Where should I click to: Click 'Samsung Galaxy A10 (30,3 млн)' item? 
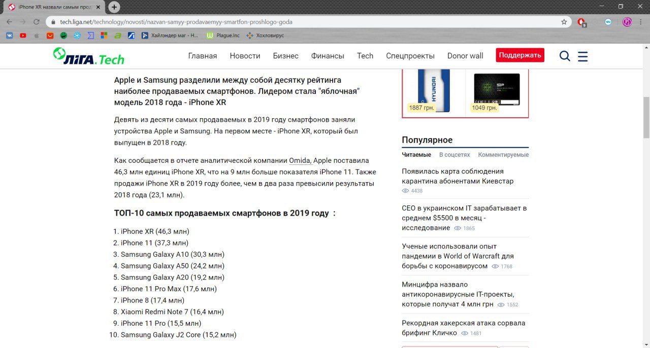[173, 254]
